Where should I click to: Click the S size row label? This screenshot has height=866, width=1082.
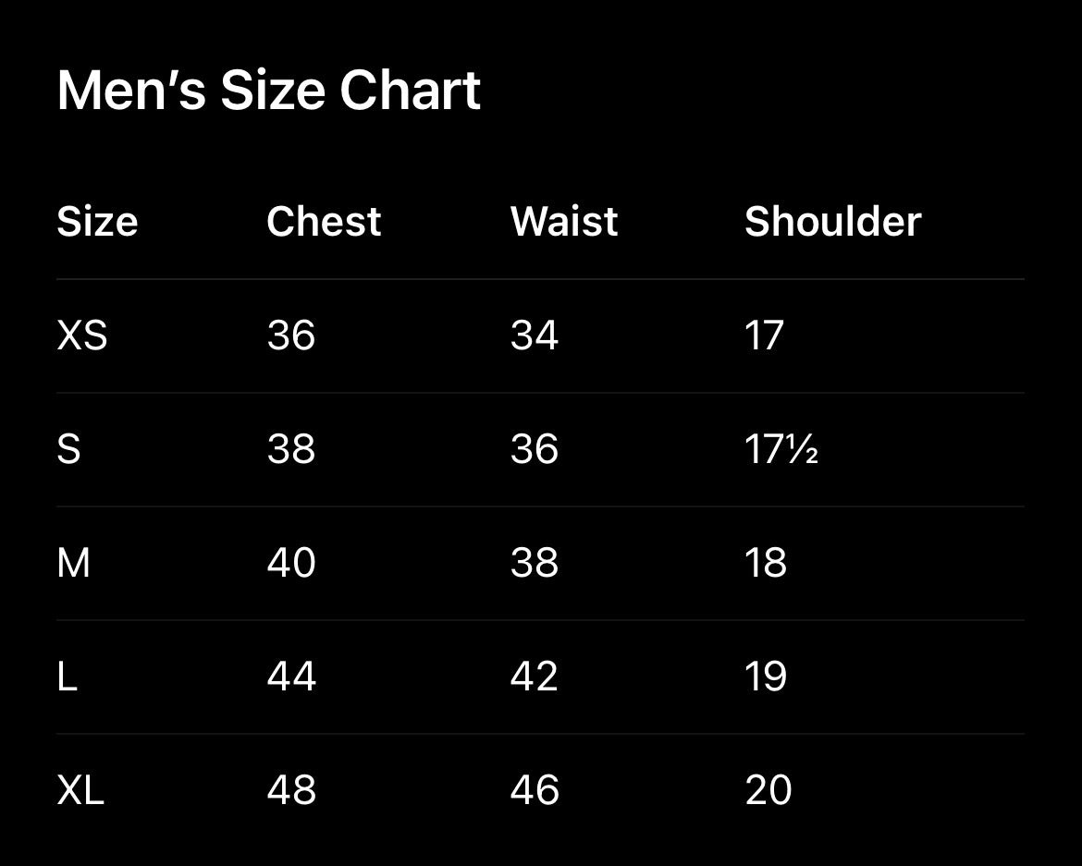pos(69,449)
